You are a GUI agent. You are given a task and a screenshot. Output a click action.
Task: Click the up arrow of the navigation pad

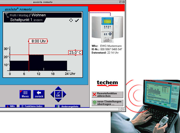point(58,88)
